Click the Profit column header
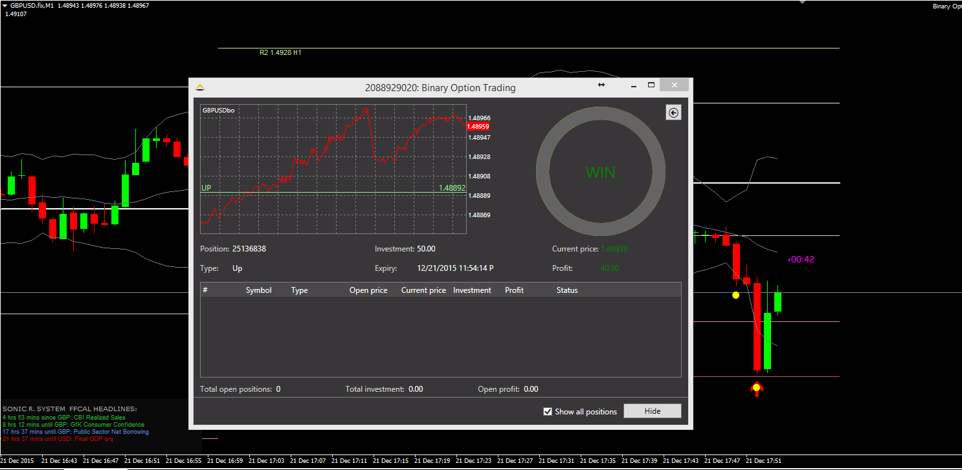The height and width of the screenshot is (470, 962). point(514,290)
